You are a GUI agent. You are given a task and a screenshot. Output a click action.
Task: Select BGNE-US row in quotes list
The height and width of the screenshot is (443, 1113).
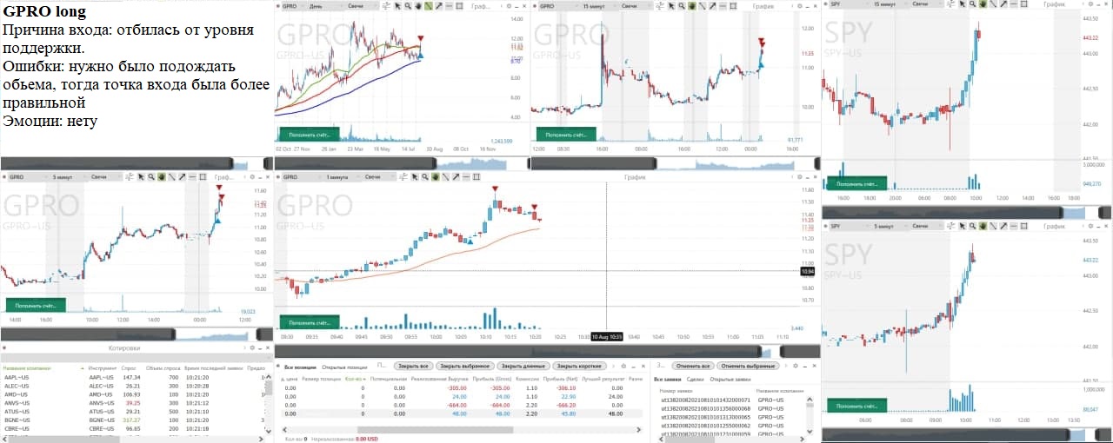pos(135,420)
